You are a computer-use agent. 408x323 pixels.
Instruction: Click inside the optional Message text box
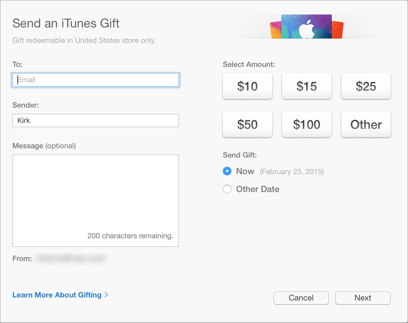(x=96, y=201)
